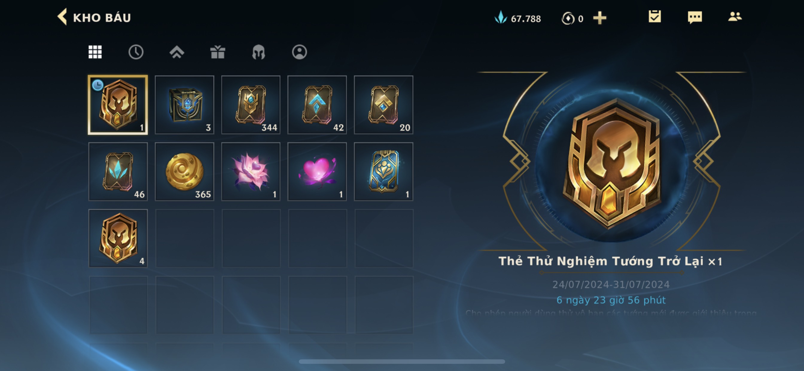The width and height of the screenshot is (804, 371).
Task: Select the blue chest item with count 3
Action: (185, 105)
